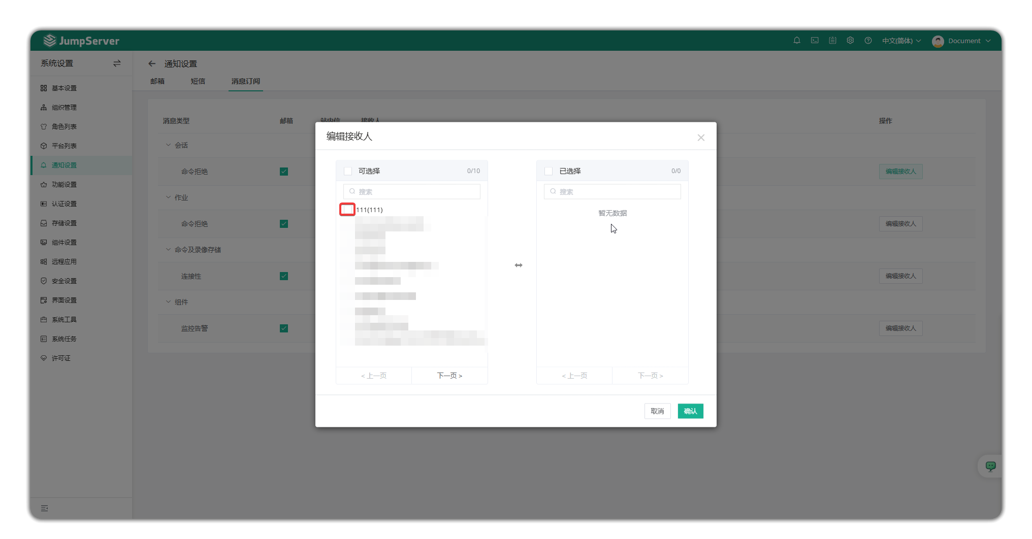Viewport: 1032px width, 539px height.
Task: Click the 取消 button
Action: click(x=658, y=411)
